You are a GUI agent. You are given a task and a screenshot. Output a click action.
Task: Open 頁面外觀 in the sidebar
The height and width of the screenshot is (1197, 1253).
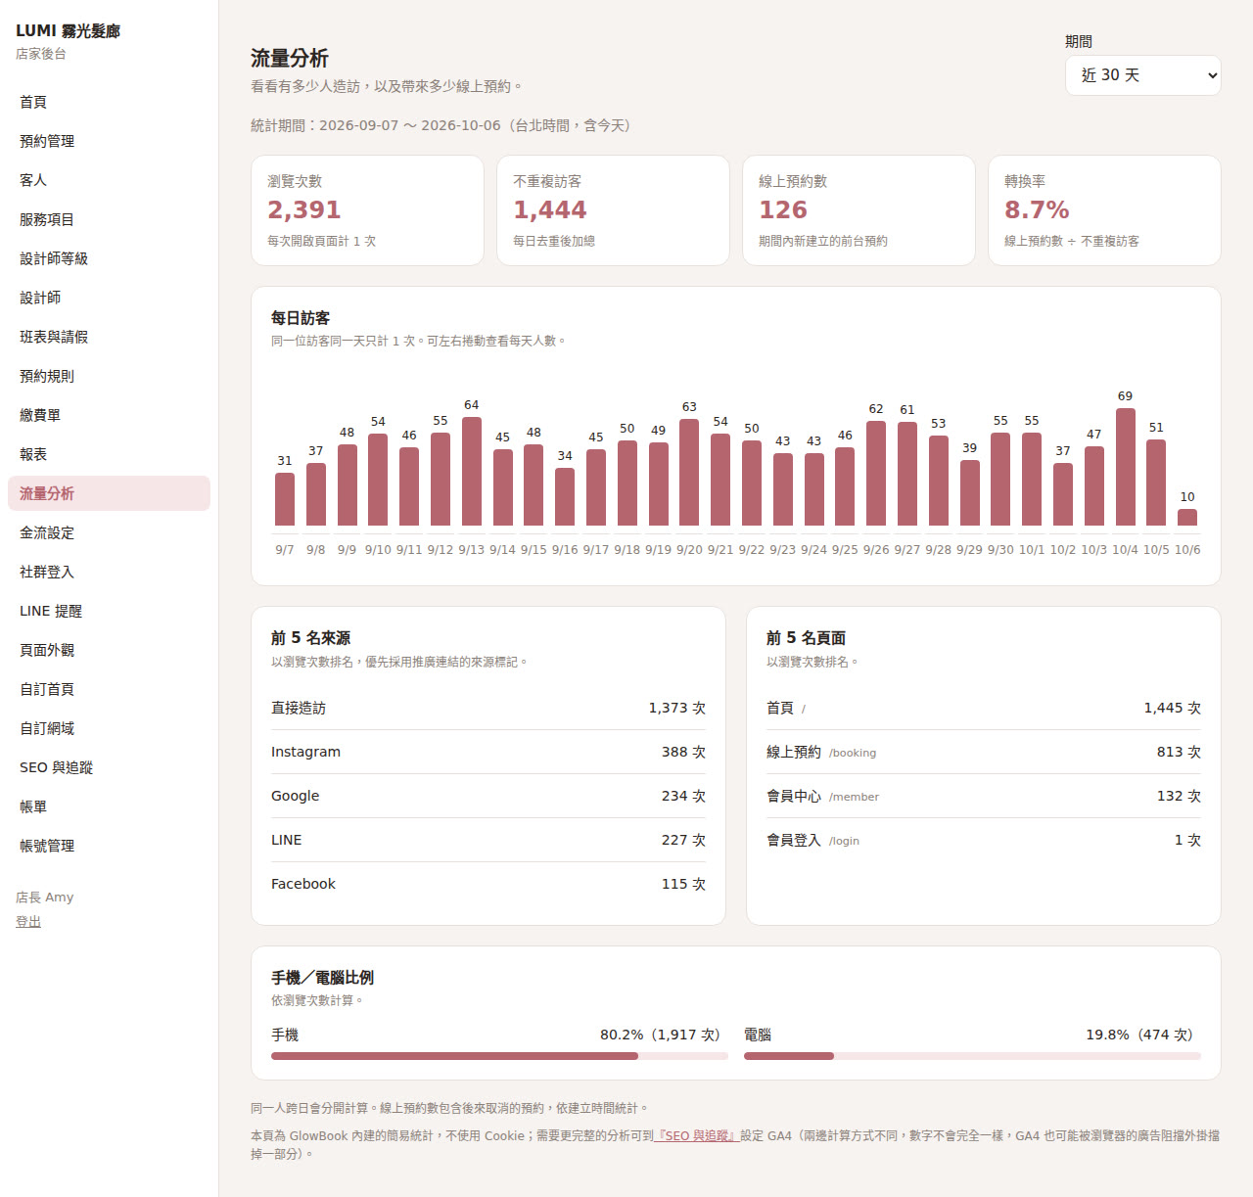click(109, 650)
